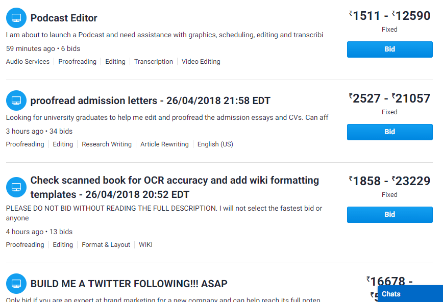The height and width of the screenshot is (302, 443).
Task: Select the Video Editing skill tag
Action: (201, 62)
